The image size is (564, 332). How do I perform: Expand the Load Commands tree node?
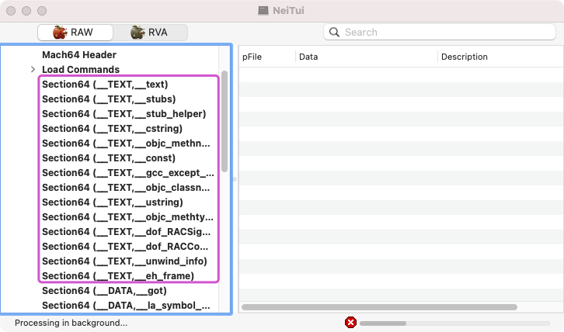point(33,69)
